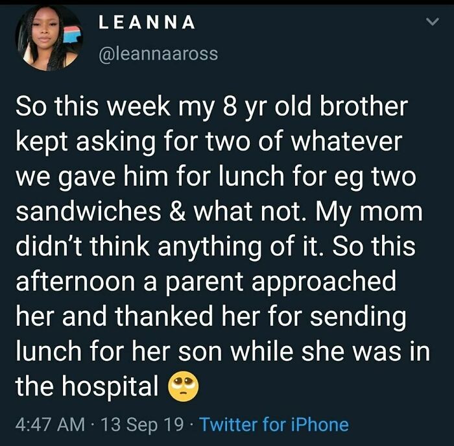Viewport: 454px width, 446px height.
Task: Select the word 'thanked' in the tweet
Action: [164, 316]
